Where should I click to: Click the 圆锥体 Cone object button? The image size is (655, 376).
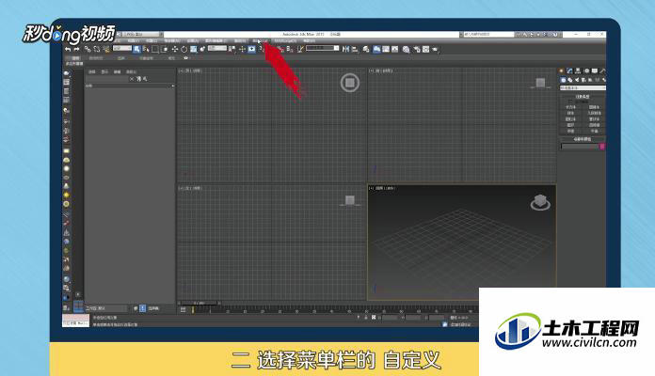pyautogui.click(x=595, y=107)
